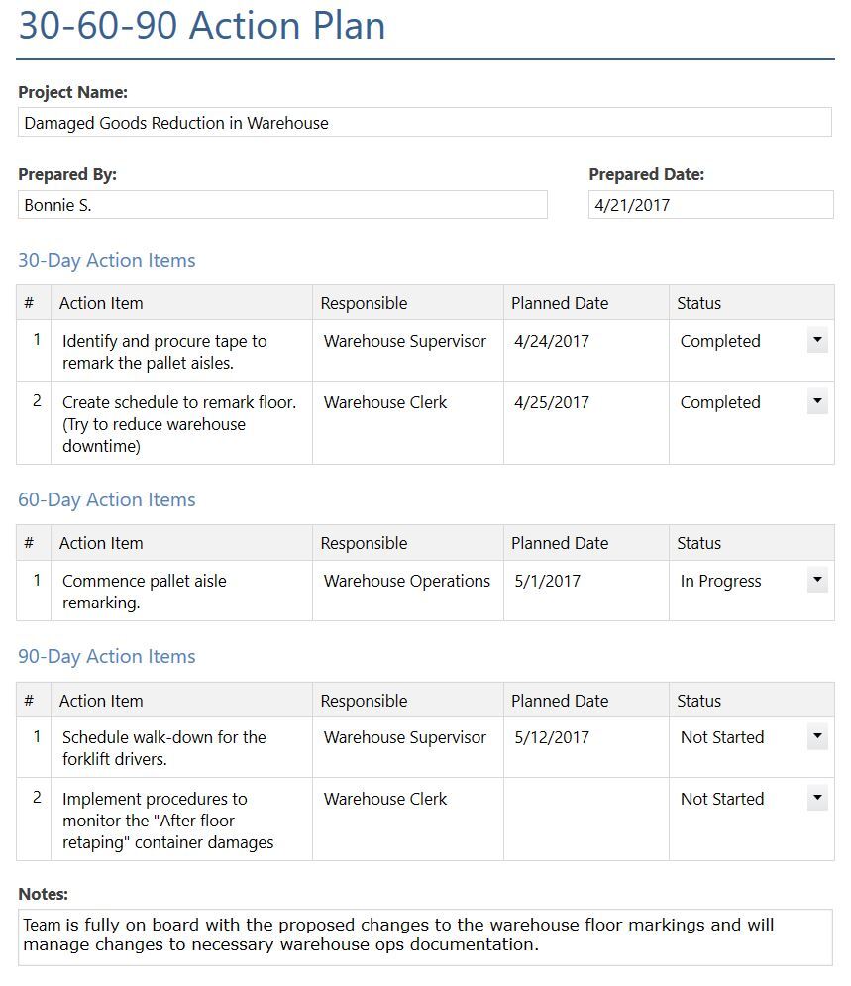
Task: Click the 30-Day Action Items heading
Action: coord(107,261)
